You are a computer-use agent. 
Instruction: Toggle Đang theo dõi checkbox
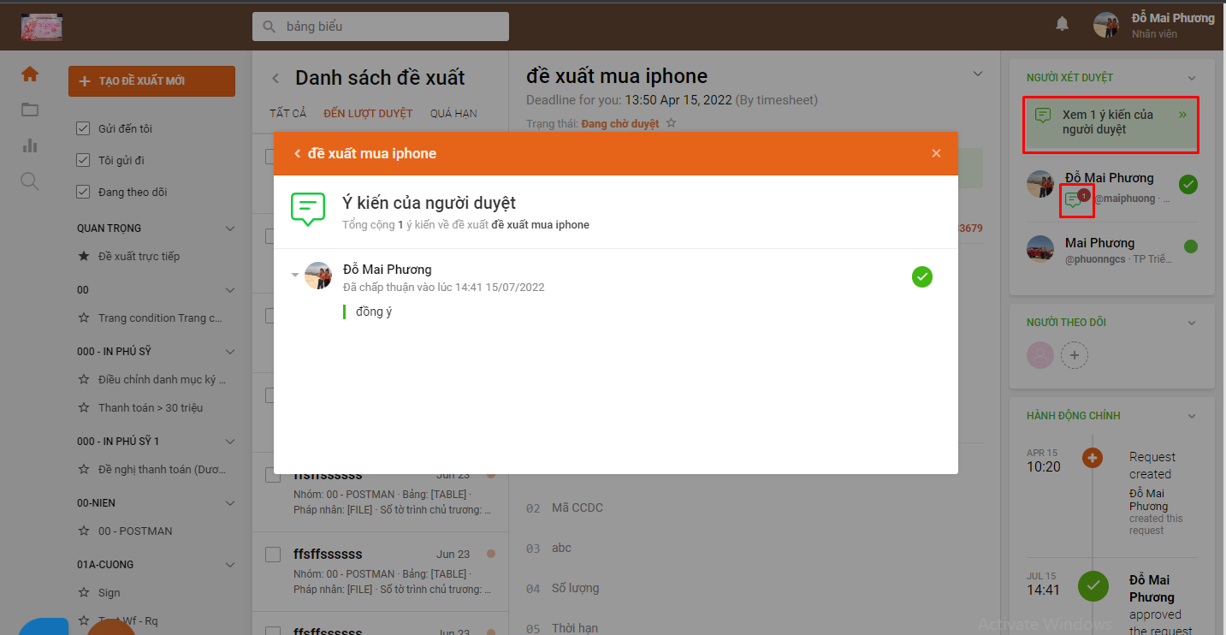click(x=83, y=192)
